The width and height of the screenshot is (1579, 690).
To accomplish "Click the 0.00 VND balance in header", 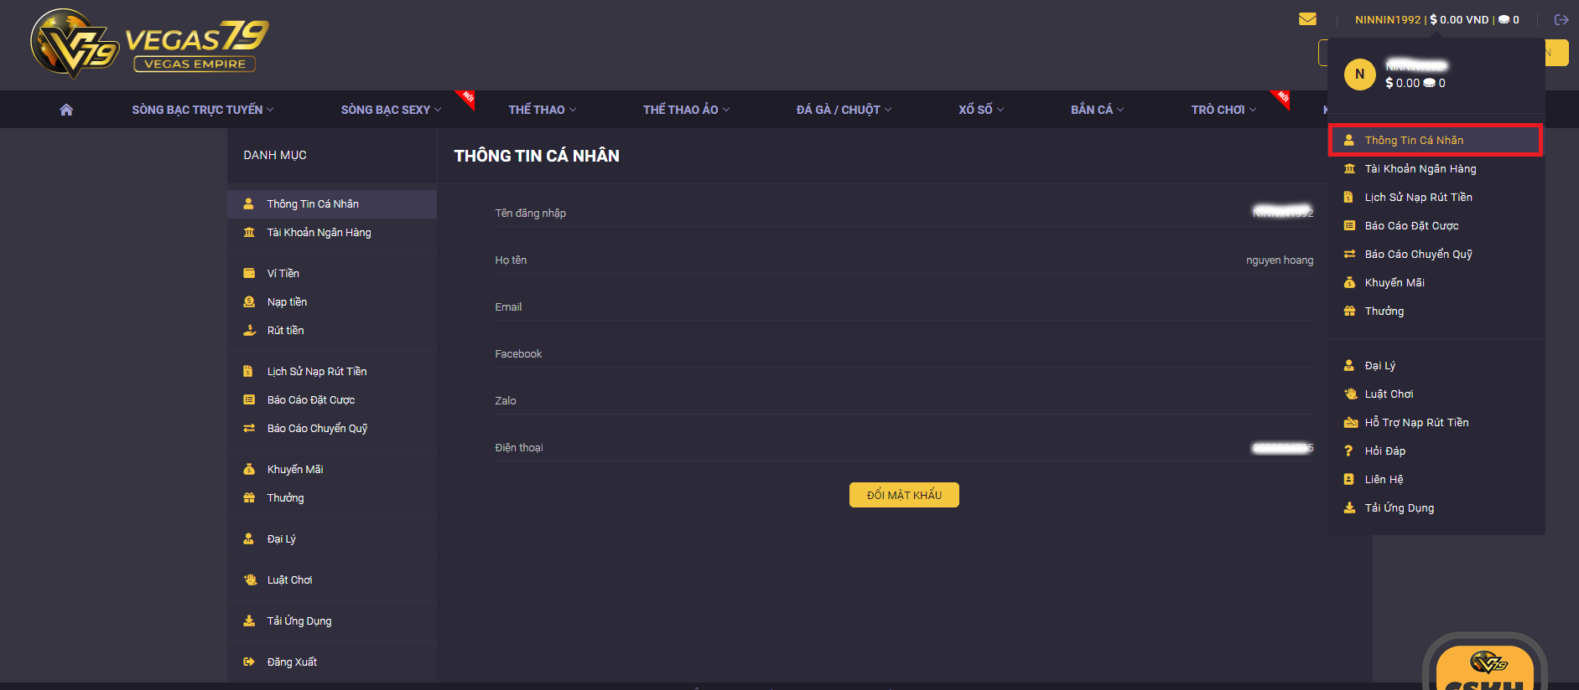I will 1459,19.
